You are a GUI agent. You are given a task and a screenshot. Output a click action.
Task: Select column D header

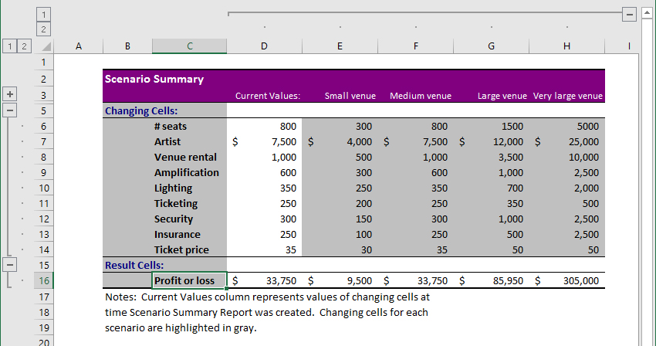click(264, 46)
